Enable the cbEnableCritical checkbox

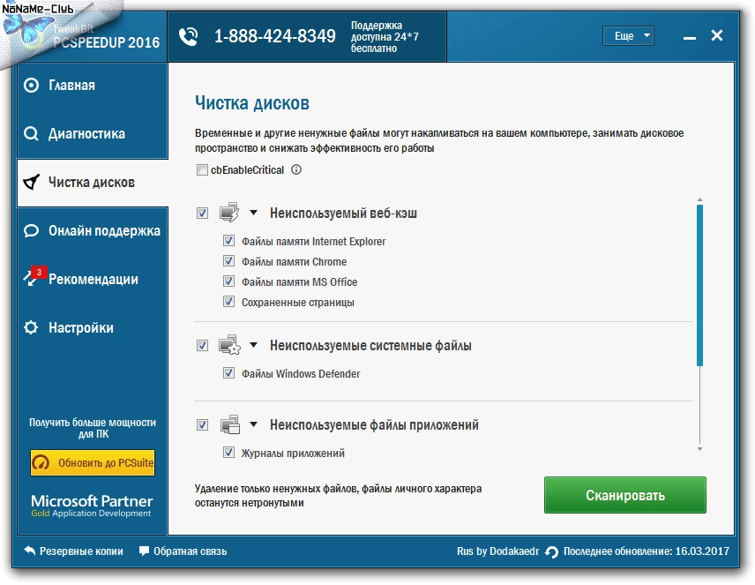pos(202,169)
